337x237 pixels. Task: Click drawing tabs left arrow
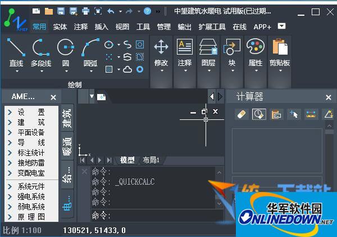click(x=212, y=96)
